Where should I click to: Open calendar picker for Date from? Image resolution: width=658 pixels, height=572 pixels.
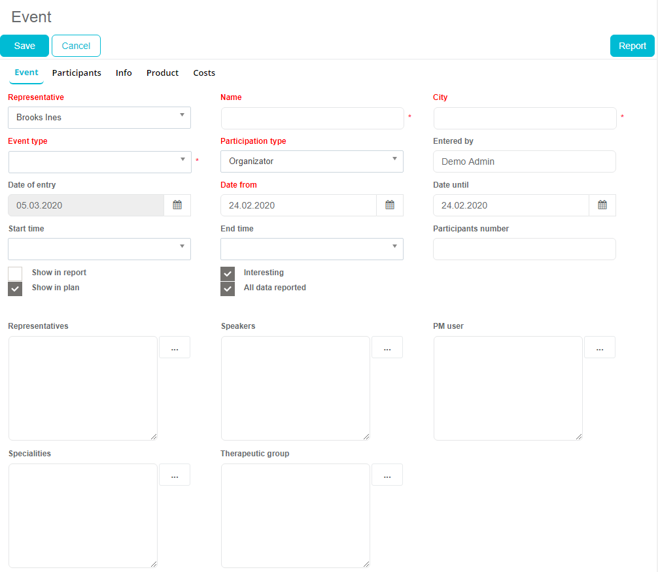[x=390, y=205]
